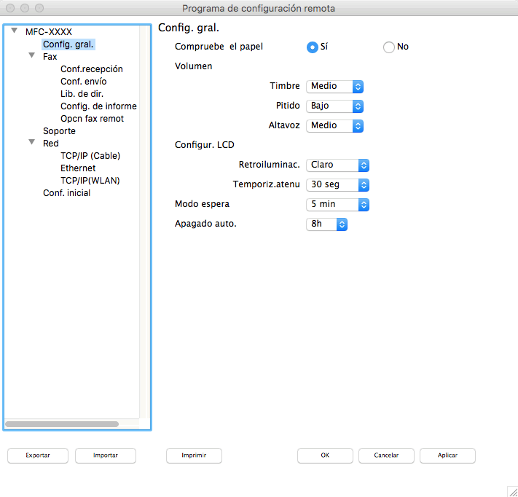Collapse the Fax tree node

click(x=32, y=55)
